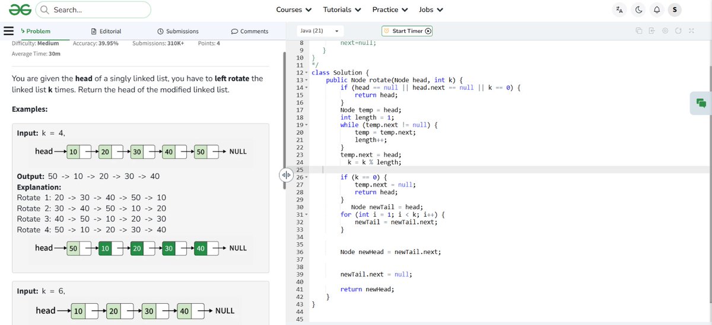Click code line 'newTail.next = null;'
Image resolution: width=712 pixels, height=325 pixels.
376,274
